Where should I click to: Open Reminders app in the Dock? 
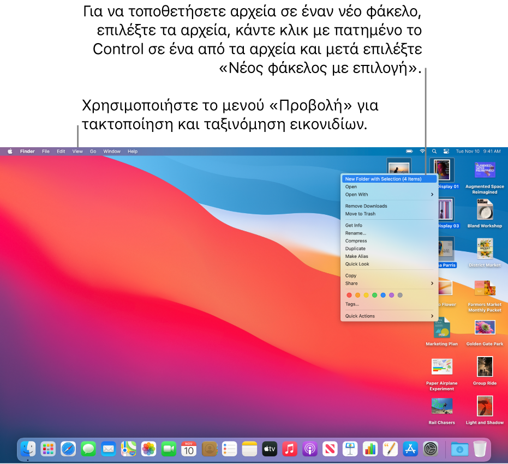click(x=229, y=449)
